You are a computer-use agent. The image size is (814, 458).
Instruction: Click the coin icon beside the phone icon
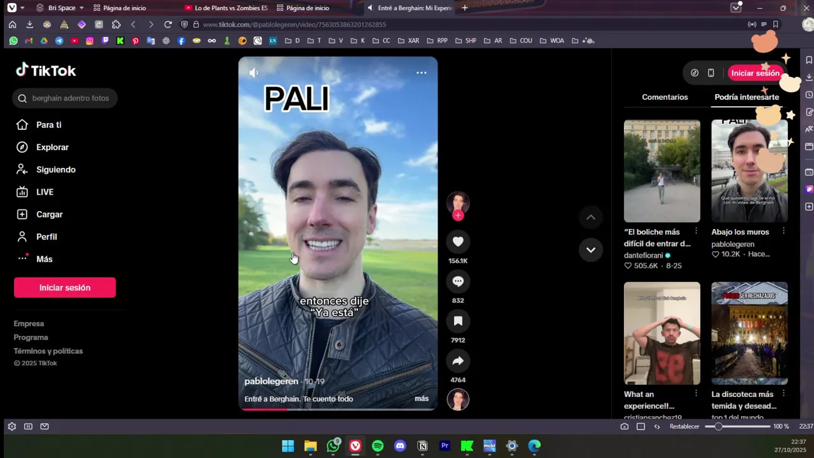tap(694, 73)
